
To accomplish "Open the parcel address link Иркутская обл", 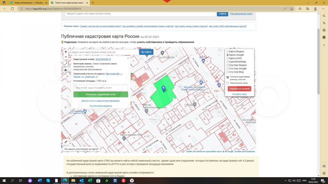I will click(114, 74).
